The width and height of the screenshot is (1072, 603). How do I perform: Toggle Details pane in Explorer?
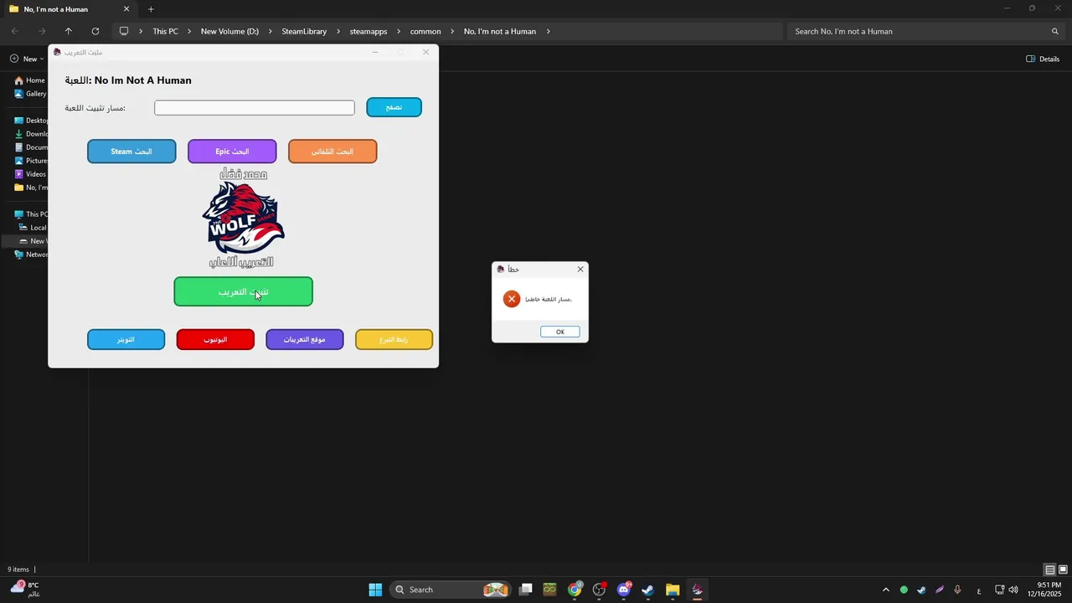(1043, 59)
